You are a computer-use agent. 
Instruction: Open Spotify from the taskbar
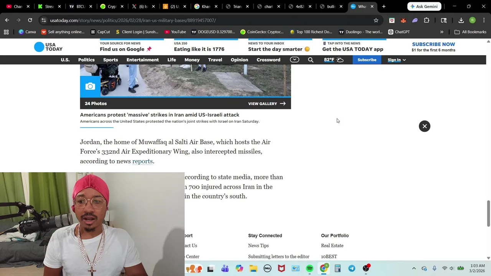point(310,268)
